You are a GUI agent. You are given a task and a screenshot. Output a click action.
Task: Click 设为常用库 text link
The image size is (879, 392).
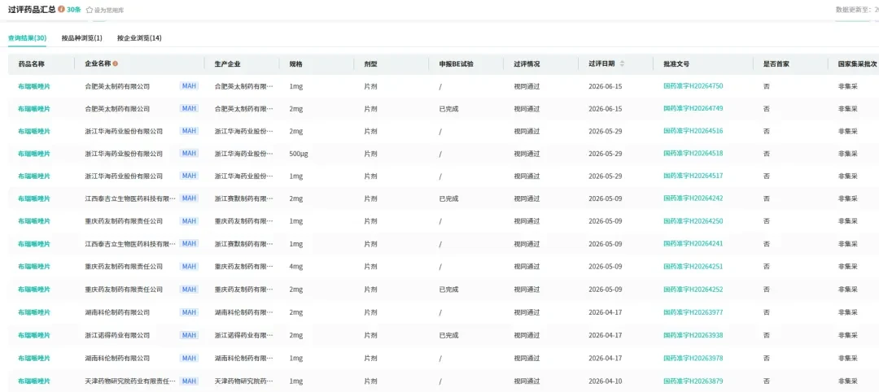[109, 10]
